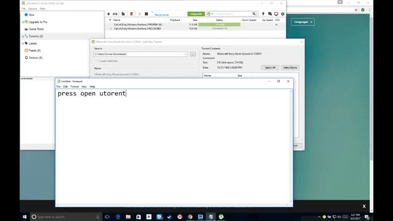This screenshot has width=393, height=221.
Task: Open the Save In path dropdown
Action: (185, 54)
